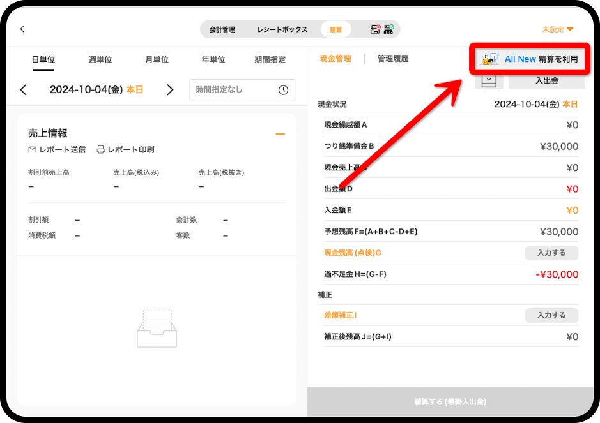Select 週単位 period tab
The width and height of the screenshot is (600, 423).
(x=100, y=59)
